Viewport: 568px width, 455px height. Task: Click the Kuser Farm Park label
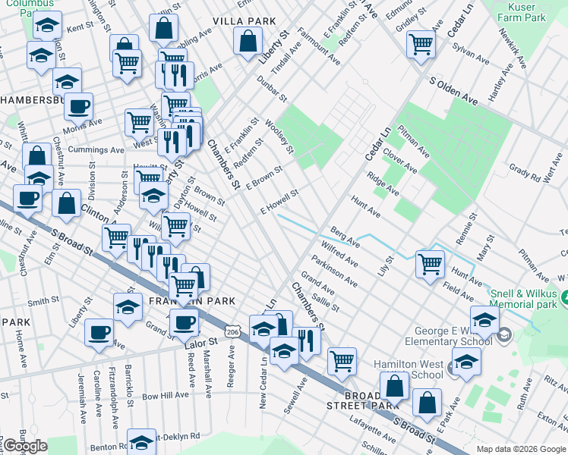(x=521, y=12)
